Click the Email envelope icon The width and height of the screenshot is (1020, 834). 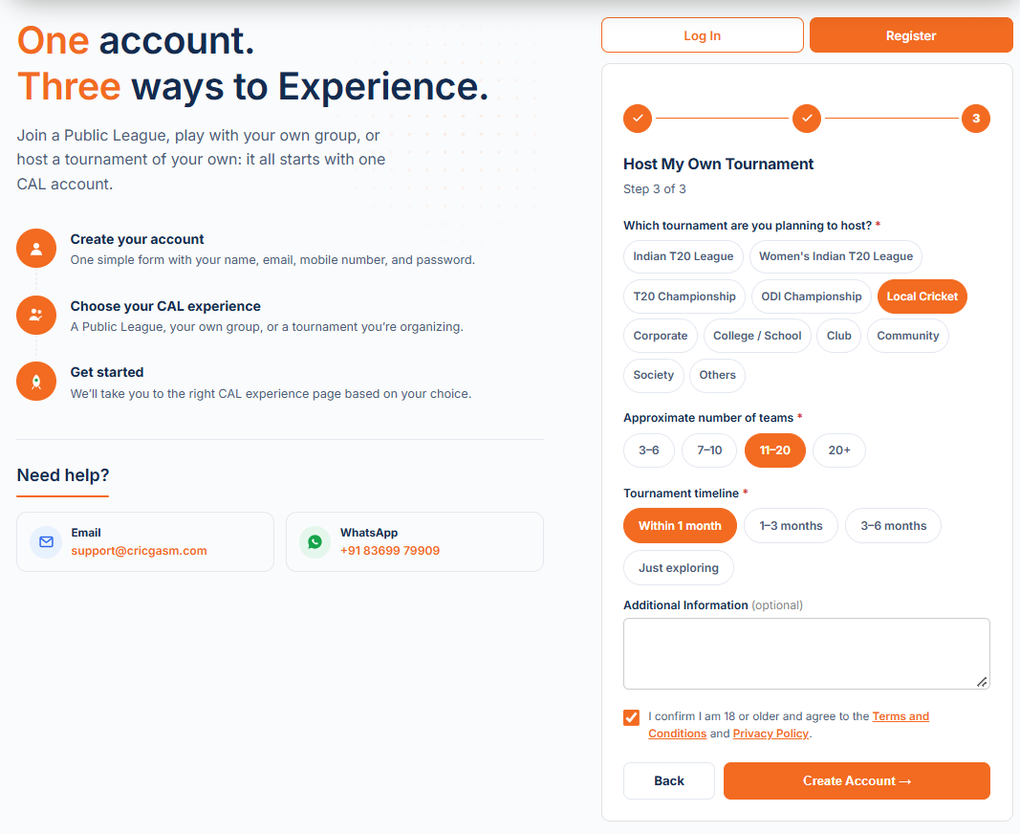tap(46, 541)
